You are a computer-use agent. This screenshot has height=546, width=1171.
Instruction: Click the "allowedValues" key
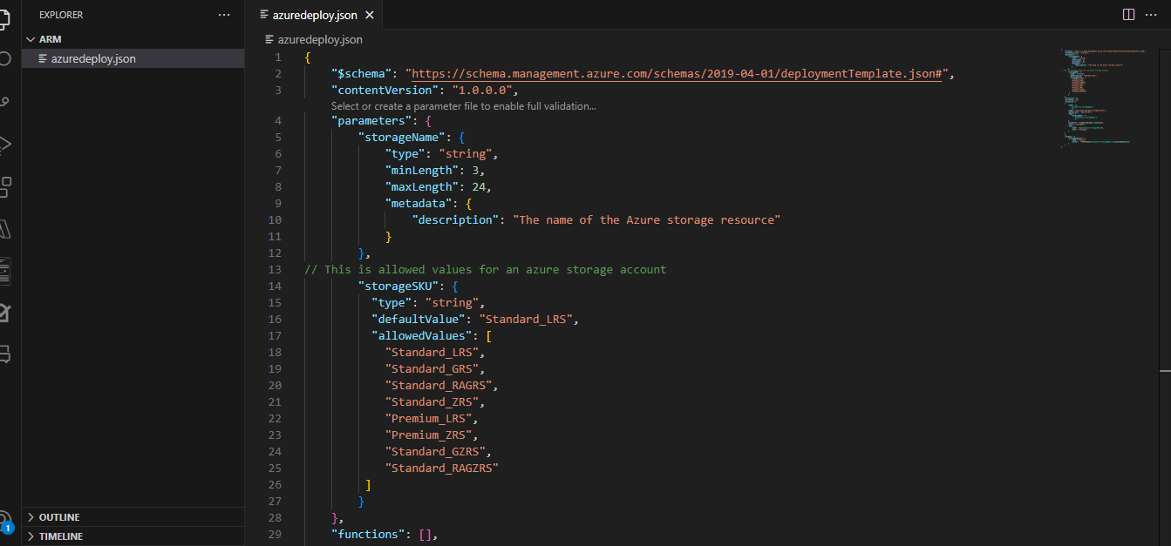[421, 336]
